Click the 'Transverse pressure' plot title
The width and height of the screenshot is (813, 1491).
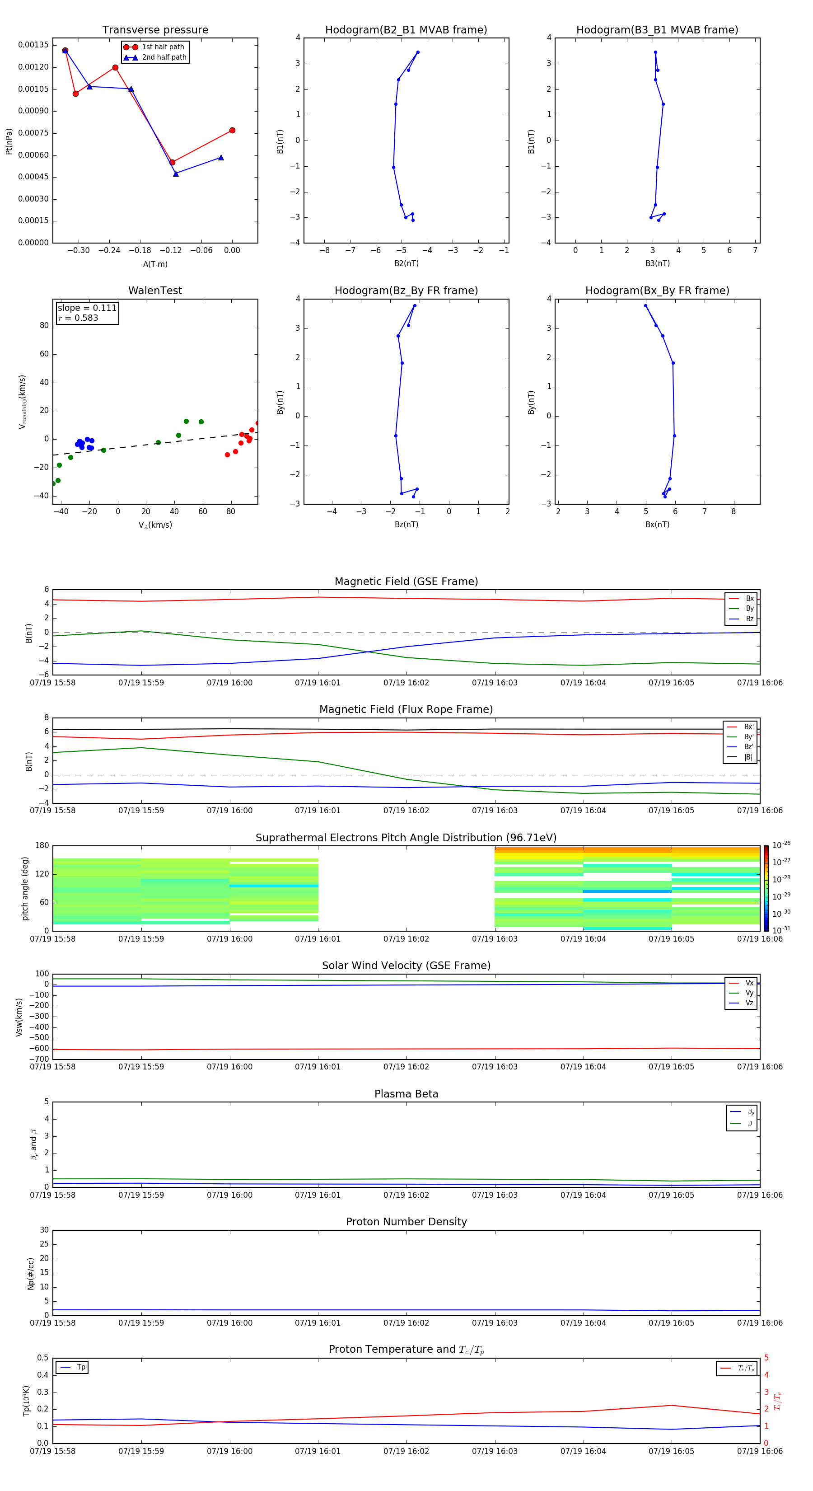[155, 30]
